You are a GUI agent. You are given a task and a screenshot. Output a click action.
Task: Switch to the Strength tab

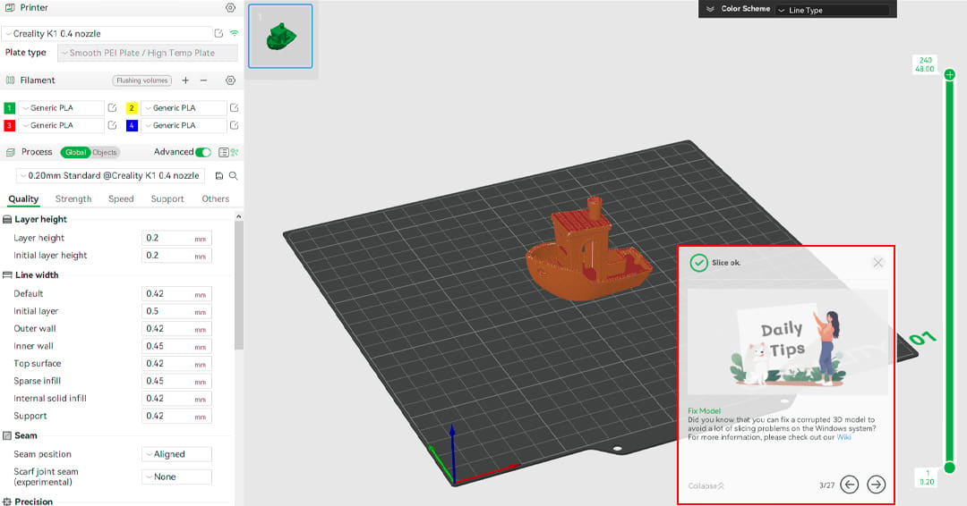click(73, 198)
